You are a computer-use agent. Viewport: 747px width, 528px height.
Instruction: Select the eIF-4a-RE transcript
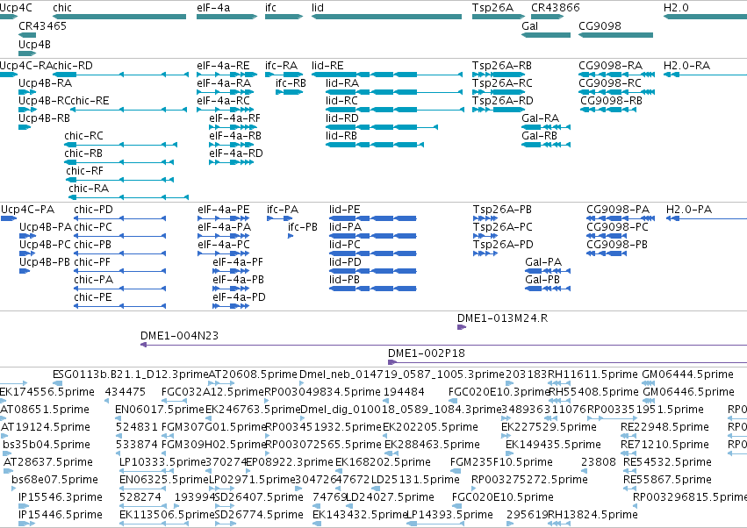pyautogui.click(x=226, y=75)
